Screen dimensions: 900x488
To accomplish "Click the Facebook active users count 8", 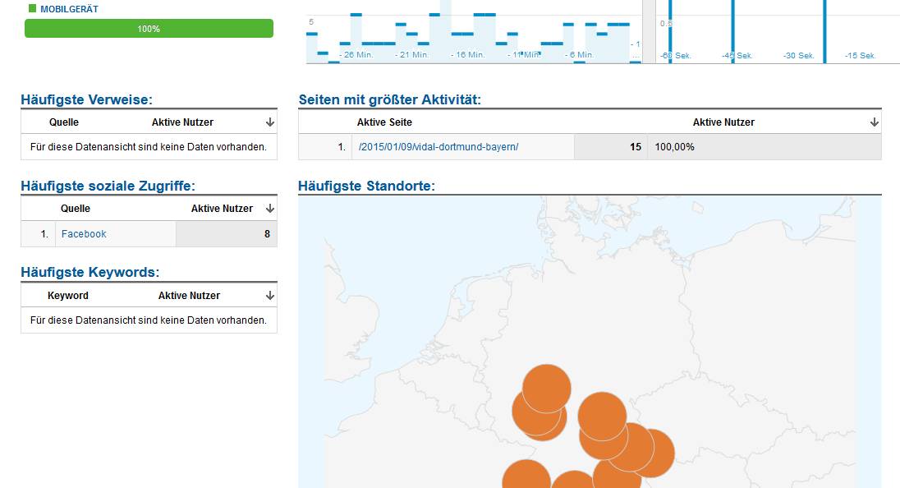I will pyautogui.click(x=267, y=233).
